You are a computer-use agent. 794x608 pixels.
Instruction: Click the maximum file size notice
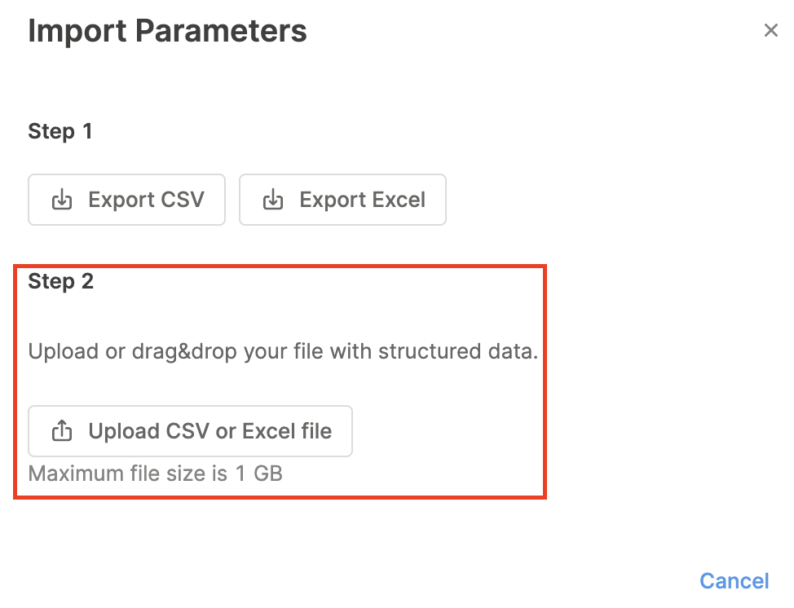(155, 473)
